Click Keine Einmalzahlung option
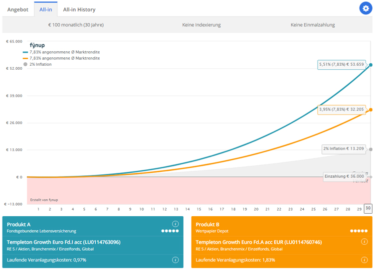The height and width of the screenshot is (270, 374). tap(313, 25)
